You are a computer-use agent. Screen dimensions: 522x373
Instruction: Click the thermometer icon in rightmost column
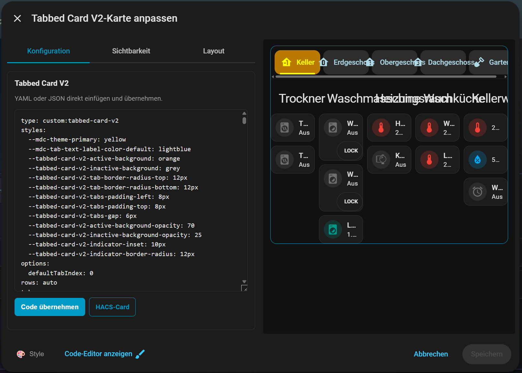coord(478,128)
